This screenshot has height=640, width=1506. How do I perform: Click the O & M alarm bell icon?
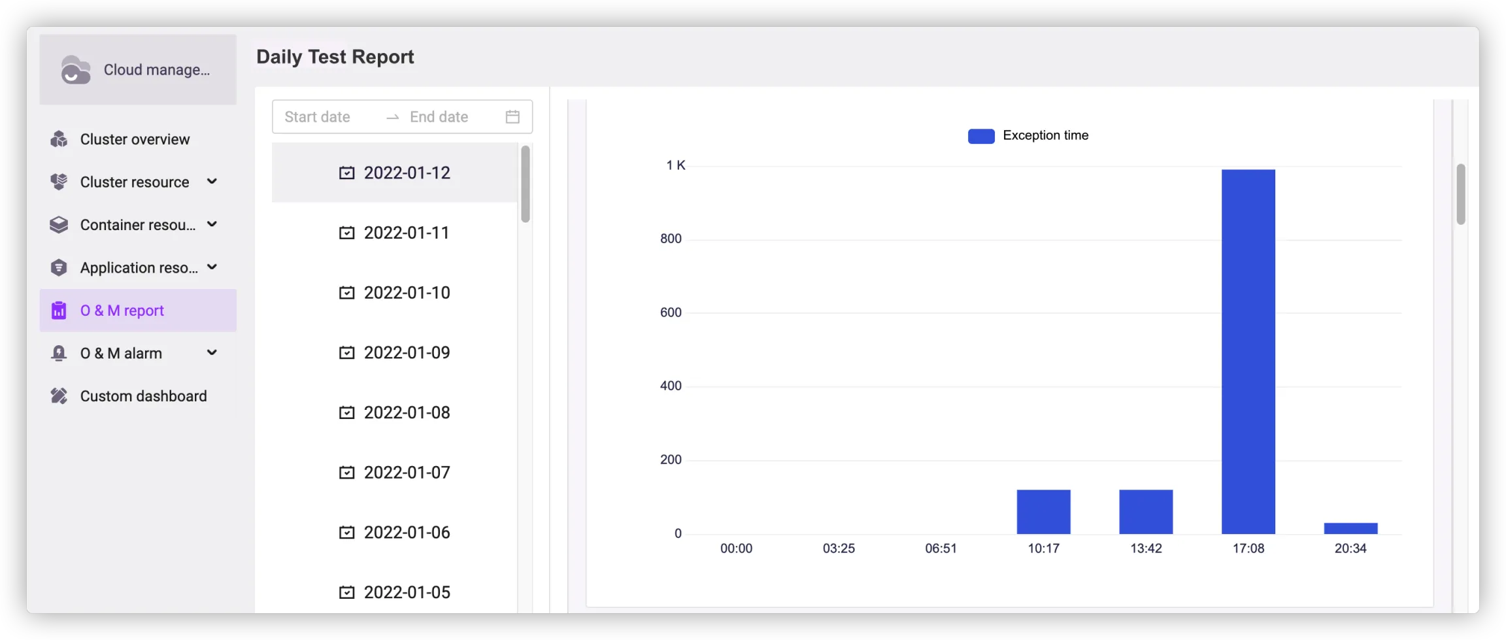pos(59,353)
